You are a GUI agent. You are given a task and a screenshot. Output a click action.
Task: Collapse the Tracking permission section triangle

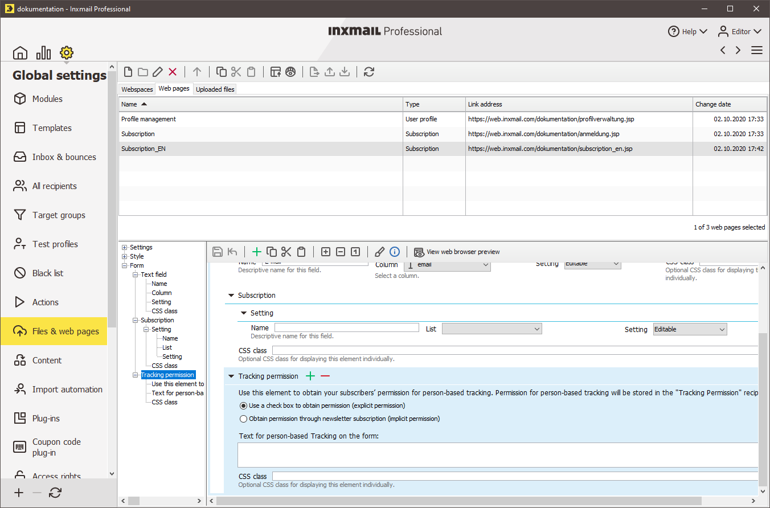tap(231, 376)
